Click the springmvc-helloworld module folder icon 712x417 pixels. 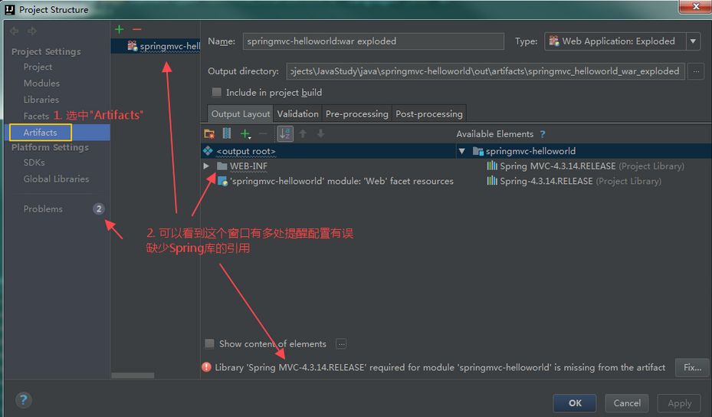click(x=477, y=151)
